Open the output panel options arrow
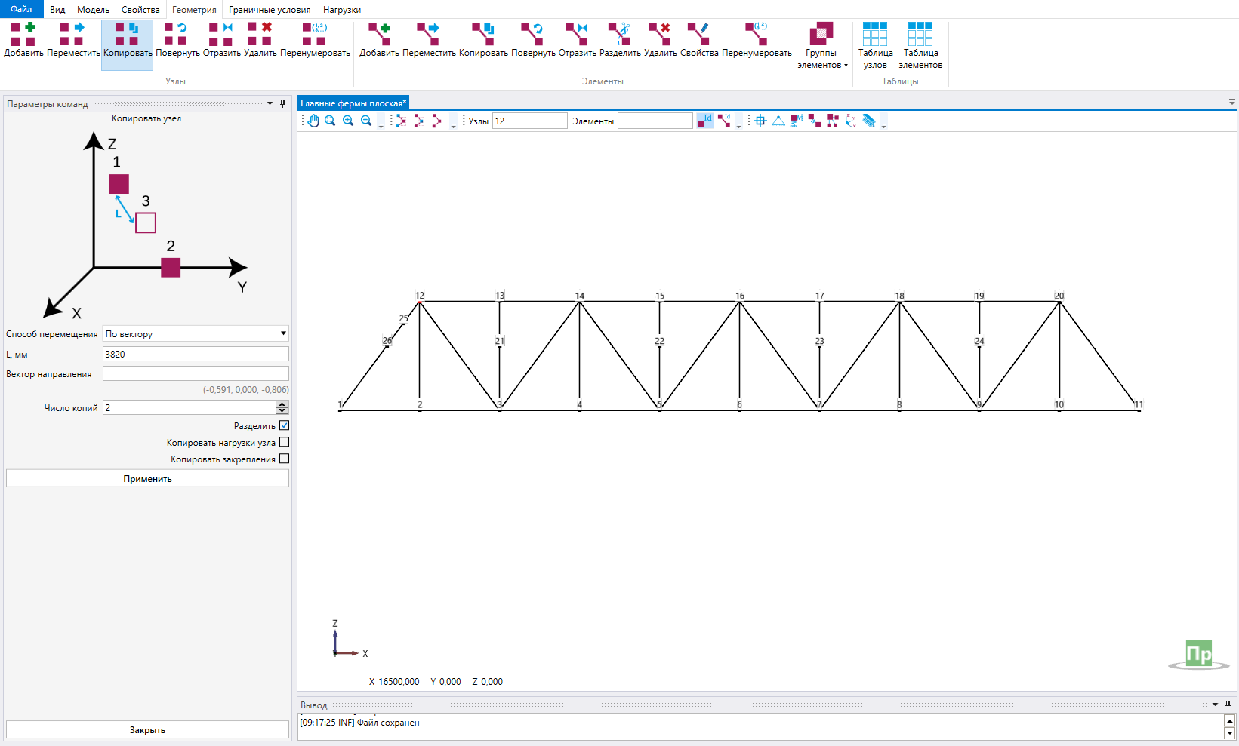The image size is (1239, 746). [x=1216, y=705]
